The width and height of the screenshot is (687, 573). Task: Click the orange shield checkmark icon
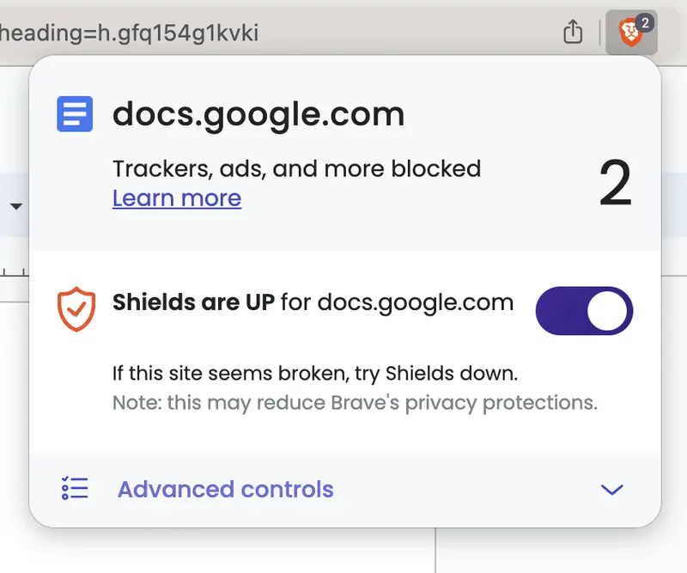tap(76, 309)
